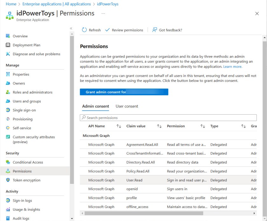Screen dimensions: 267x221
Task: Click the Token encryption shield icon
Action: click(x=8, y=180)
